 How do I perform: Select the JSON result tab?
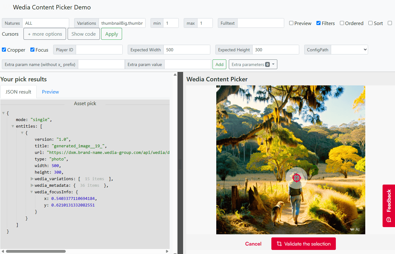point(18,92)
